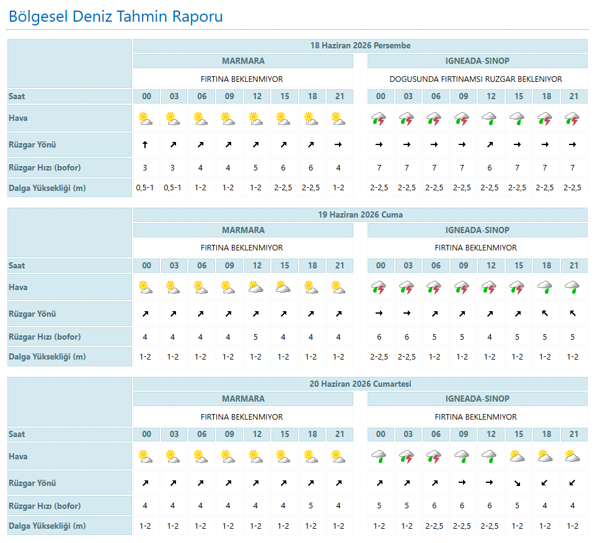595x543 pixels.
Task: Click the MARMARA header under 20 Haziran
Action: [x=243, y=399]
